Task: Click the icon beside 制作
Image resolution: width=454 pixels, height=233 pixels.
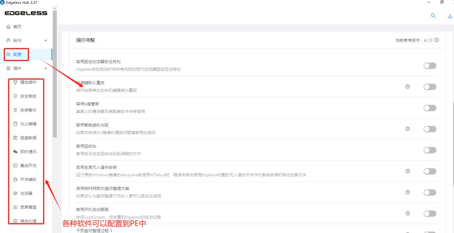Action: click(8, 40)
